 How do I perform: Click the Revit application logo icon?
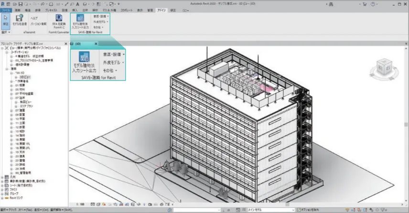pyautogui.click(x=3, y=3)
